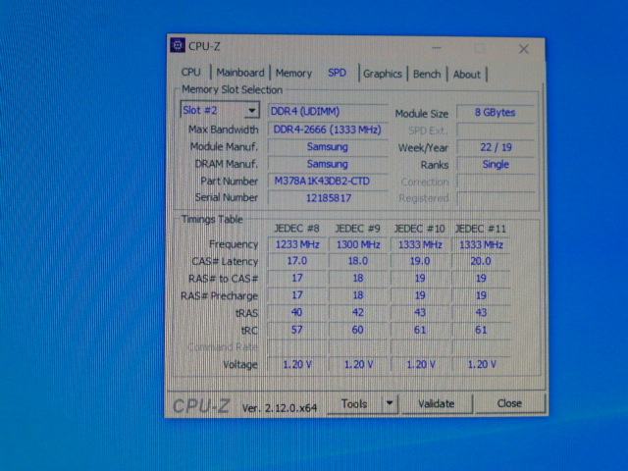Click the Serial Number label
Viewport: 628px width, 471px height.
[x=227, y=198]
